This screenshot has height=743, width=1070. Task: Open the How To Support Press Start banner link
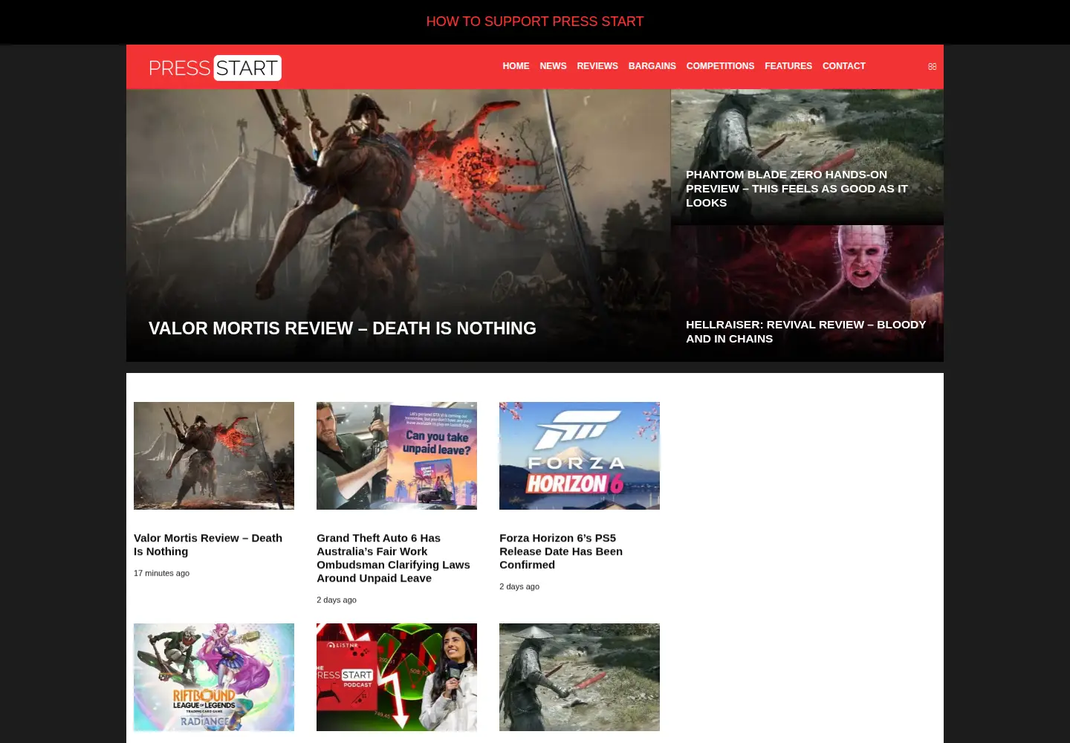click(x=535, y=22)
